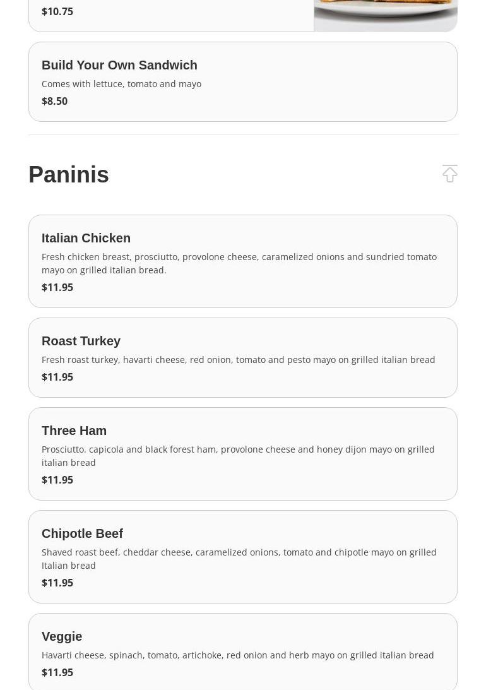Click the back-to-top arrow beside Paninis
The height and width of the screenshot is (690, 486).
(449, 174)
